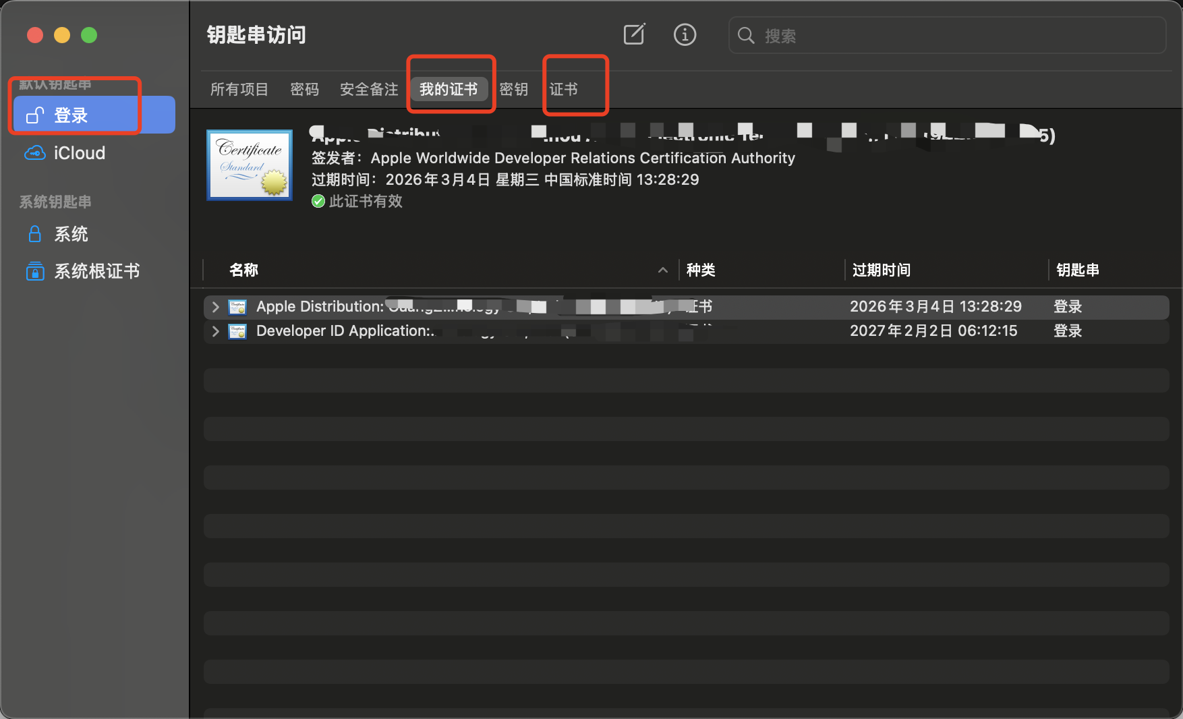Click the unlocked padlock icon beside 登录
The image size is (1183, 719).
(35, 115)
